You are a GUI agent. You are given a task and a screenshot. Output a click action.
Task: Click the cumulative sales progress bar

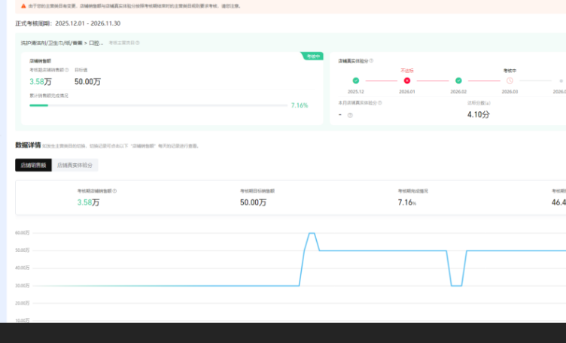[158, 105]
